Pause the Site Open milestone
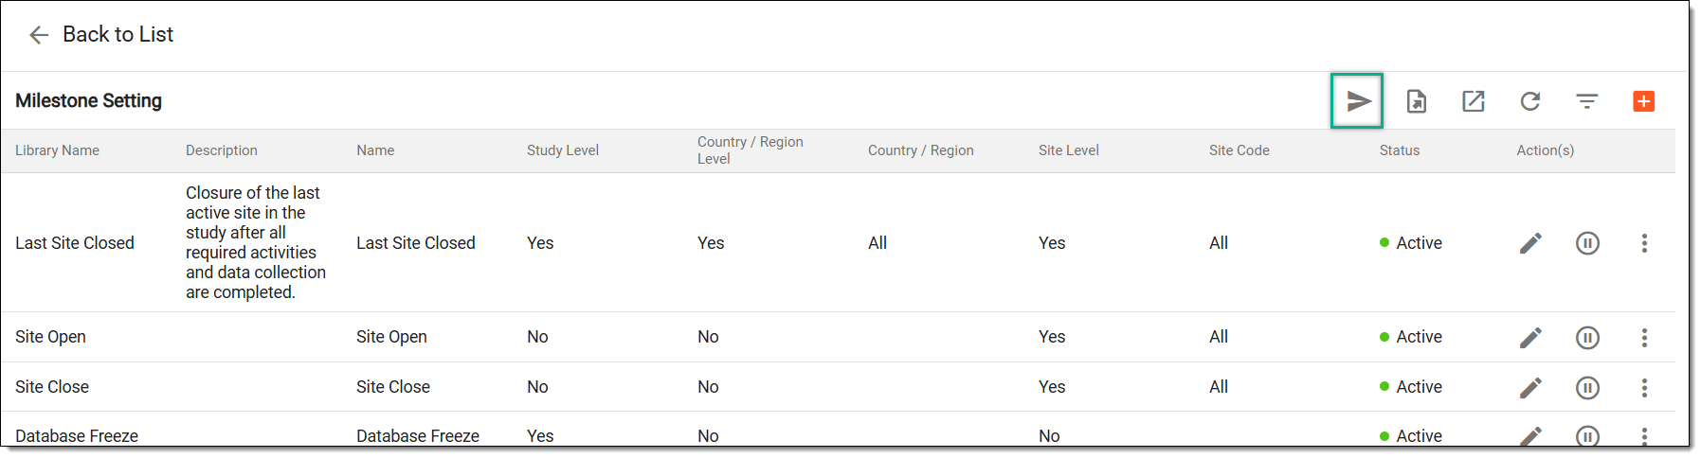 [1587, 338]
